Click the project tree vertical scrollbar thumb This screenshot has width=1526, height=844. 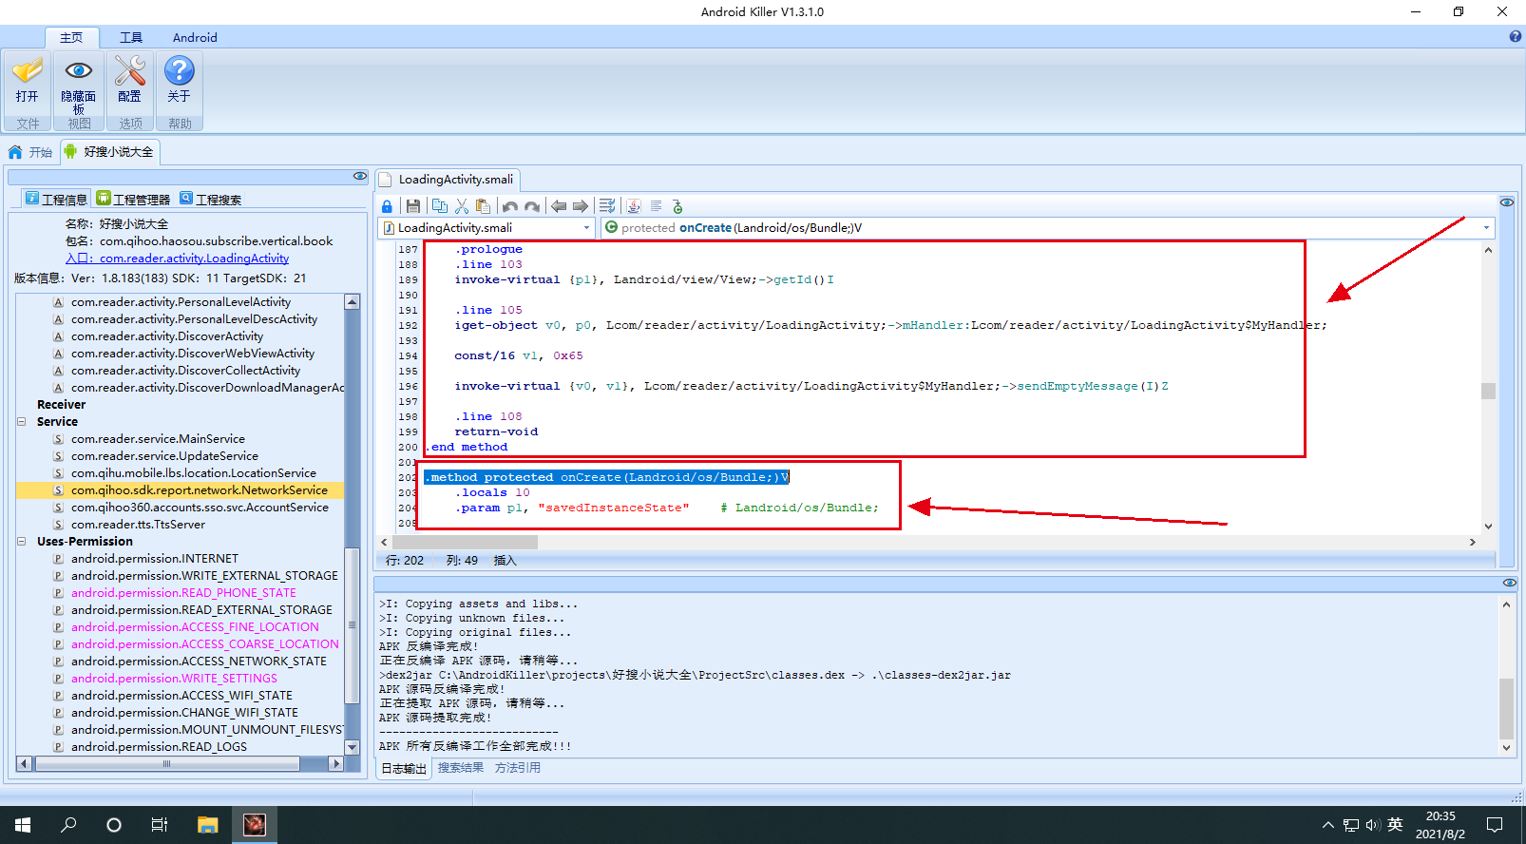[x=352, y=624]
